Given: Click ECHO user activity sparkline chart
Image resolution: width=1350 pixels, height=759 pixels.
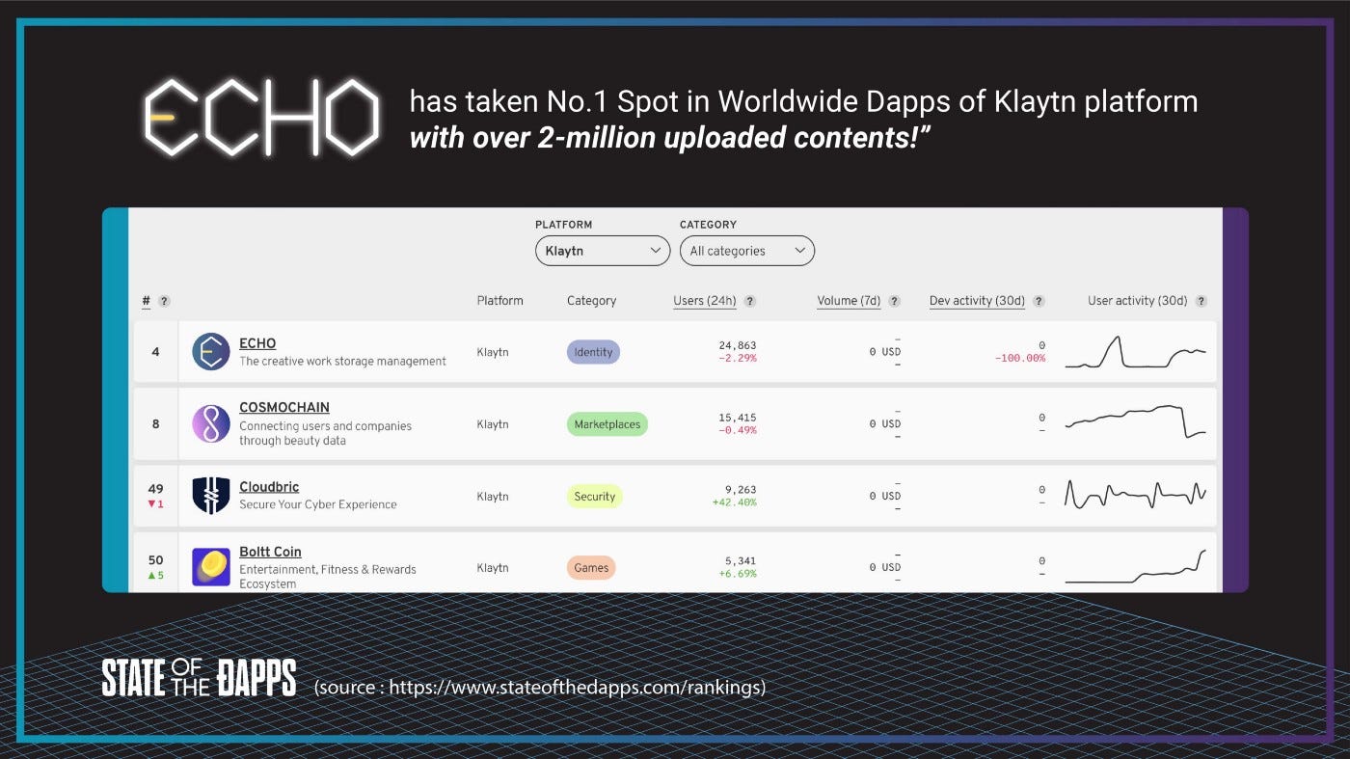Looking at the screenshot, I should coord(1136,352).
